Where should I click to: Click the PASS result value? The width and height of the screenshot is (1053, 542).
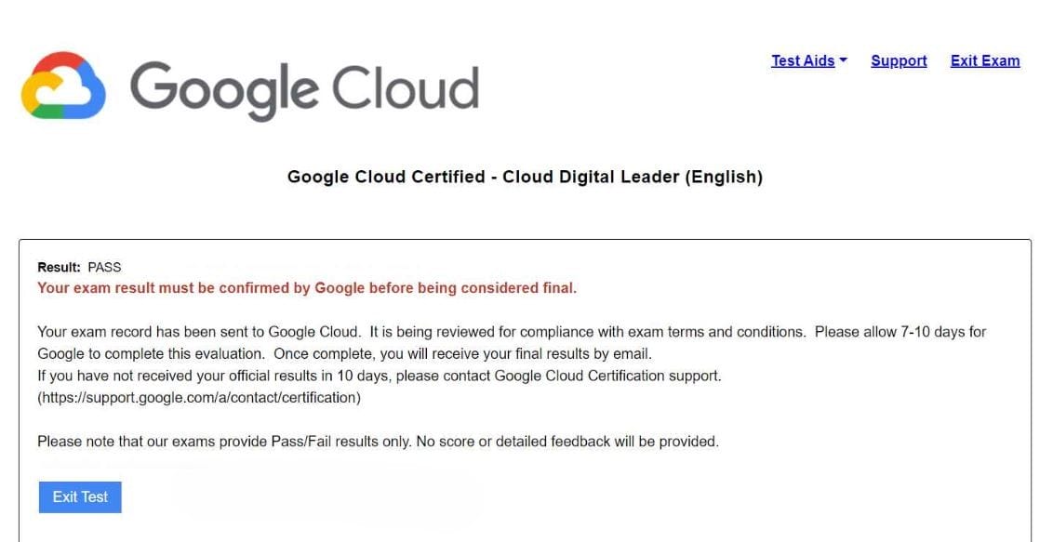(104, 267)
